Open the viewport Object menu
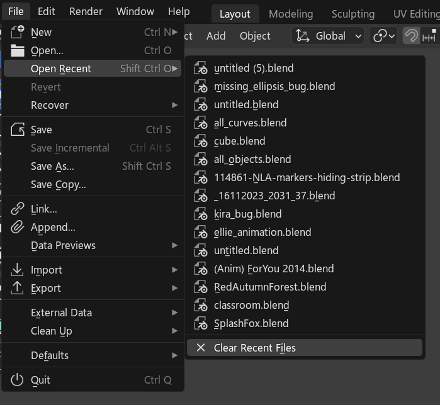This screenshot has width=440, height=405. [x=255, y=36]
